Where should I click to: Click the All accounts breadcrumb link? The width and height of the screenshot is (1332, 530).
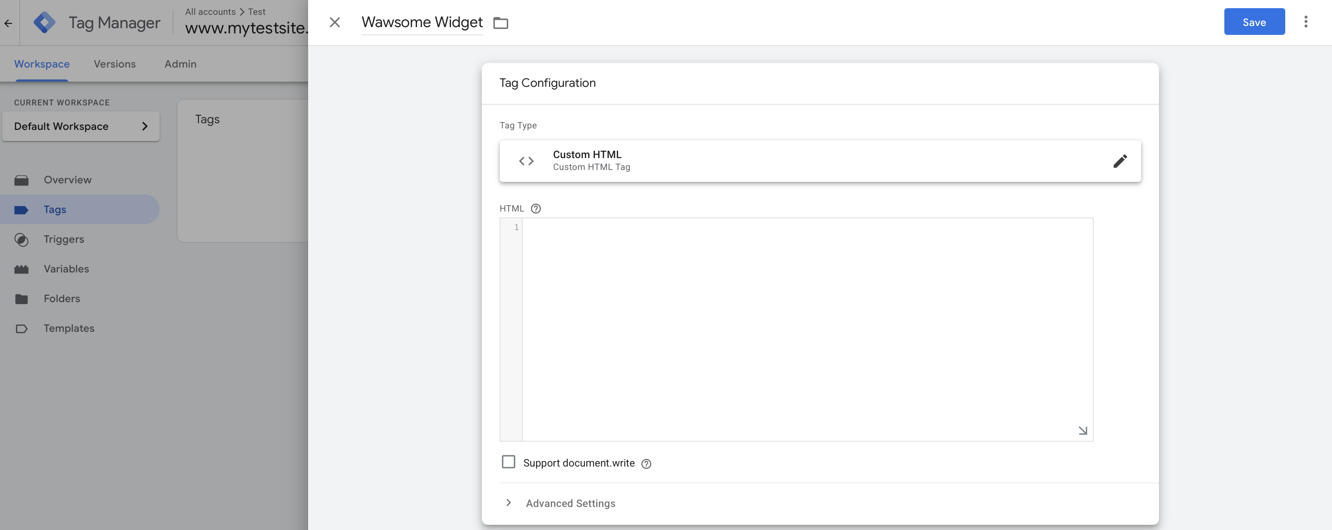coord(210,12)
